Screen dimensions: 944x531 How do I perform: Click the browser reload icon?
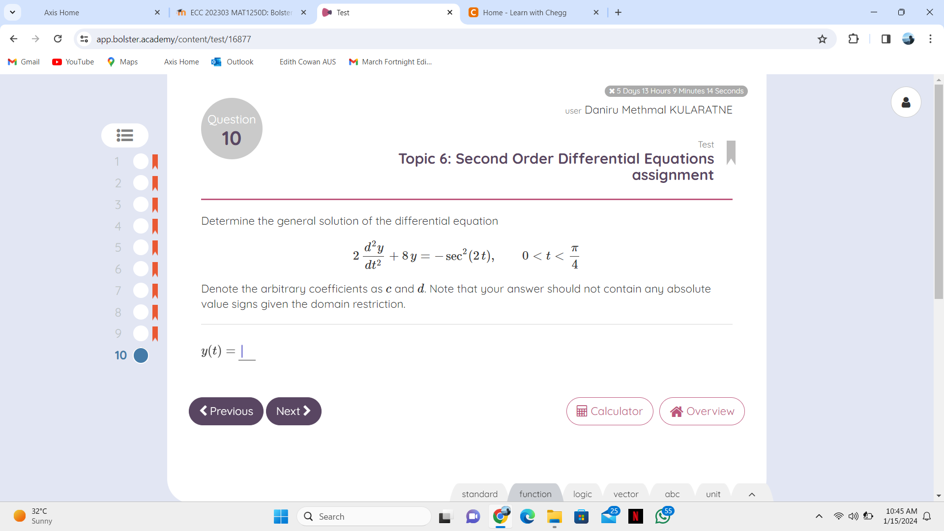click(x=58, y=39)
